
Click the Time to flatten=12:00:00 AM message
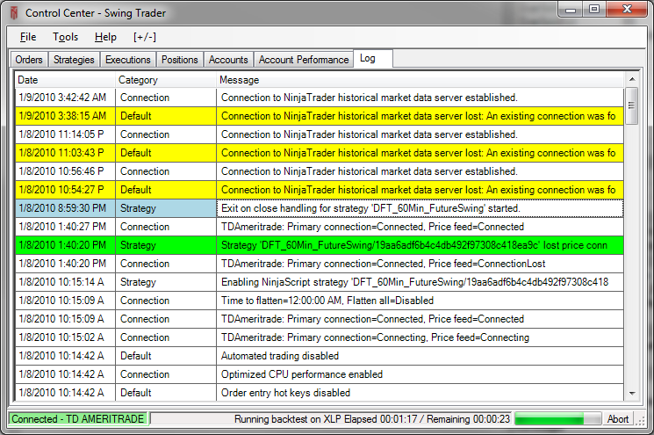[x=420, y=301]
